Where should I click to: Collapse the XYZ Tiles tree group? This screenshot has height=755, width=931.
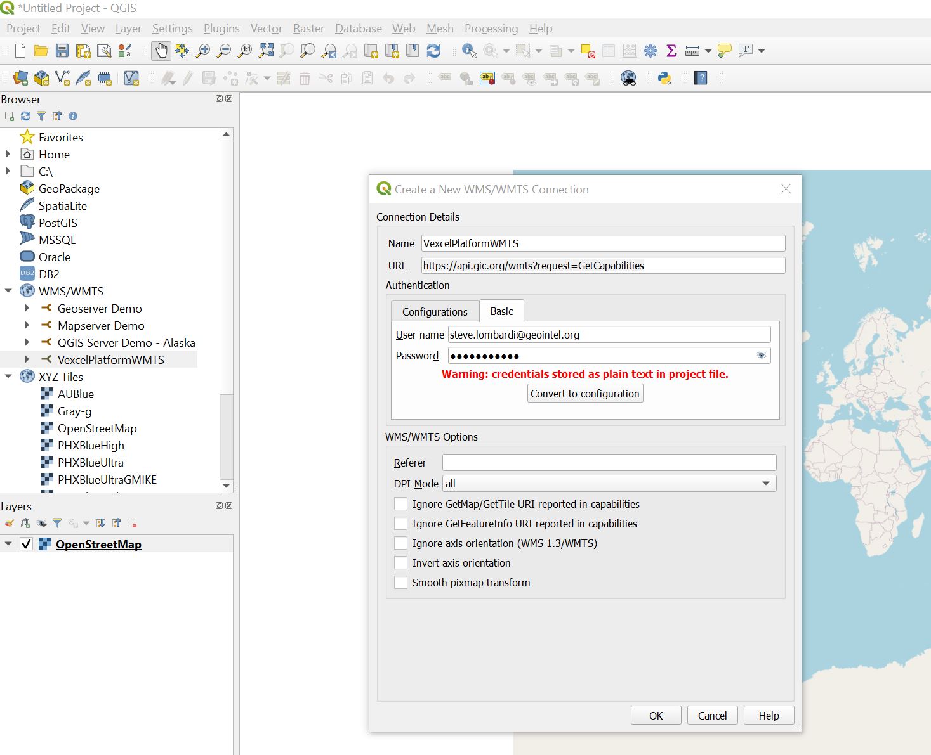click(x=8, y=377)
